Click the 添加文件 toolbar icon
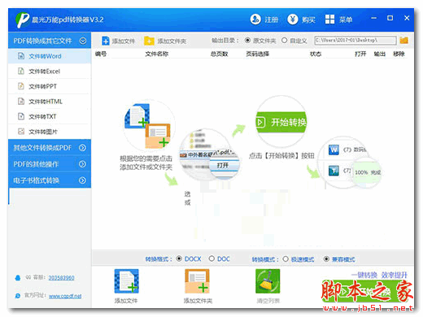The width and height of the screenshot is (423, 317). tap(106, 41)
